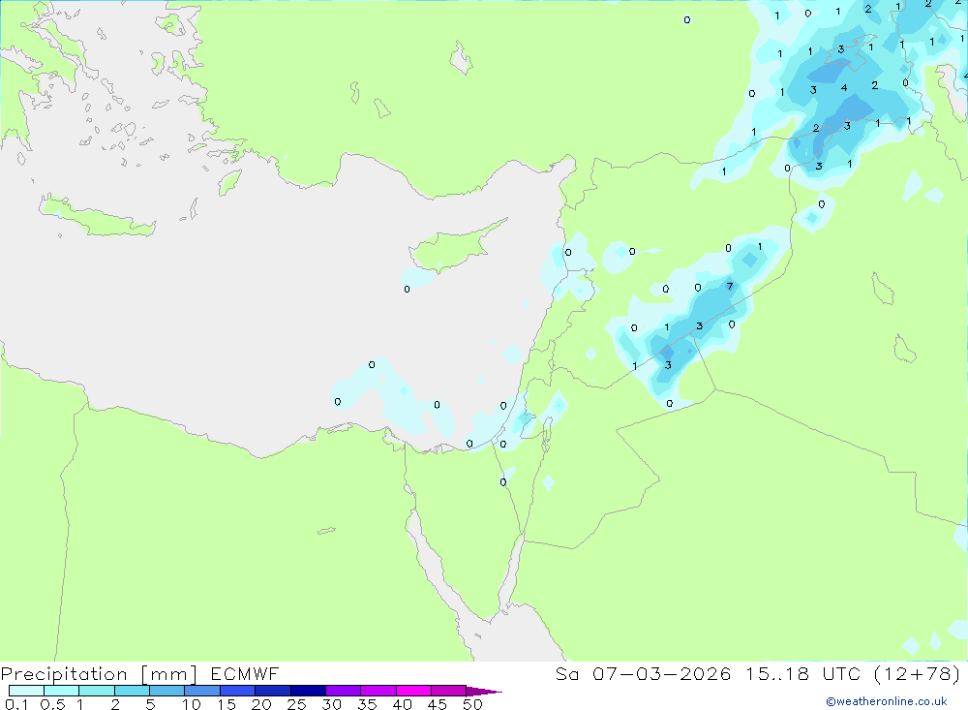Select the 20–25 mm dark navy legend swatch

273,691
